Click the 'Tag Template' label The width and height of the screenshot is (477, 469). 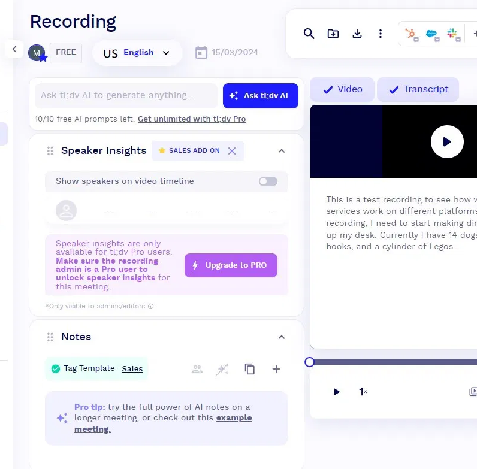point(89,368)
